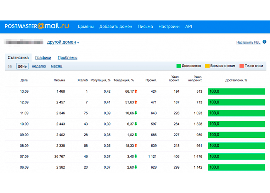Click the green down arrow beside 10,66
Viewport: 270px width, 193px height.
click(x=136, y=113)
